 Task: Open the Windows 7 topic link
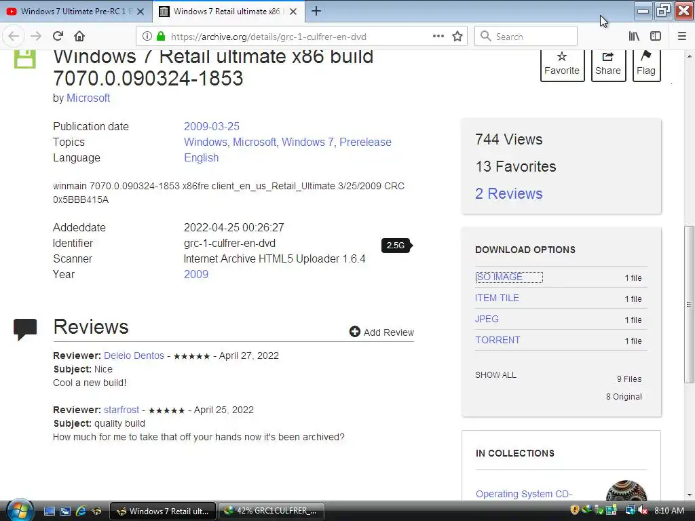click(x=307, y=142)
